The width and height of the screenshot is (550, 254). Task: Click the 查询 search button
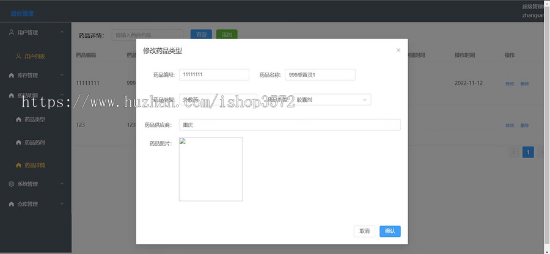pyautogui.click(x=201, y=35)
